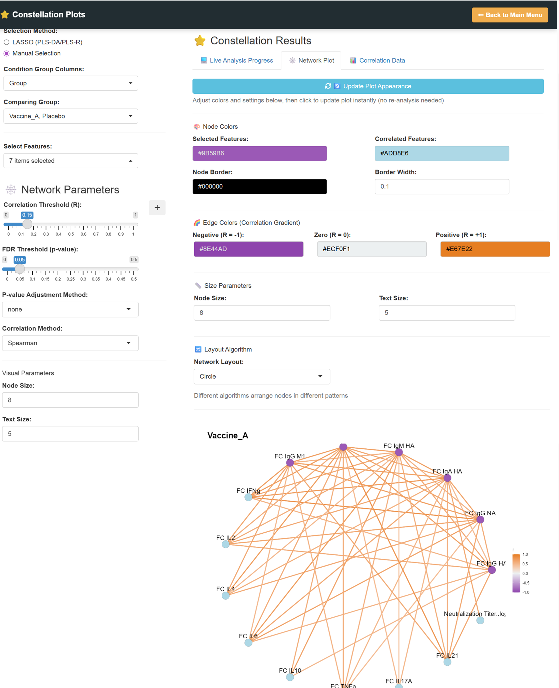Go Back to Main Menu
Viewport: 559px width, 688px height.
pyautogui.click(x=510, y=15)
